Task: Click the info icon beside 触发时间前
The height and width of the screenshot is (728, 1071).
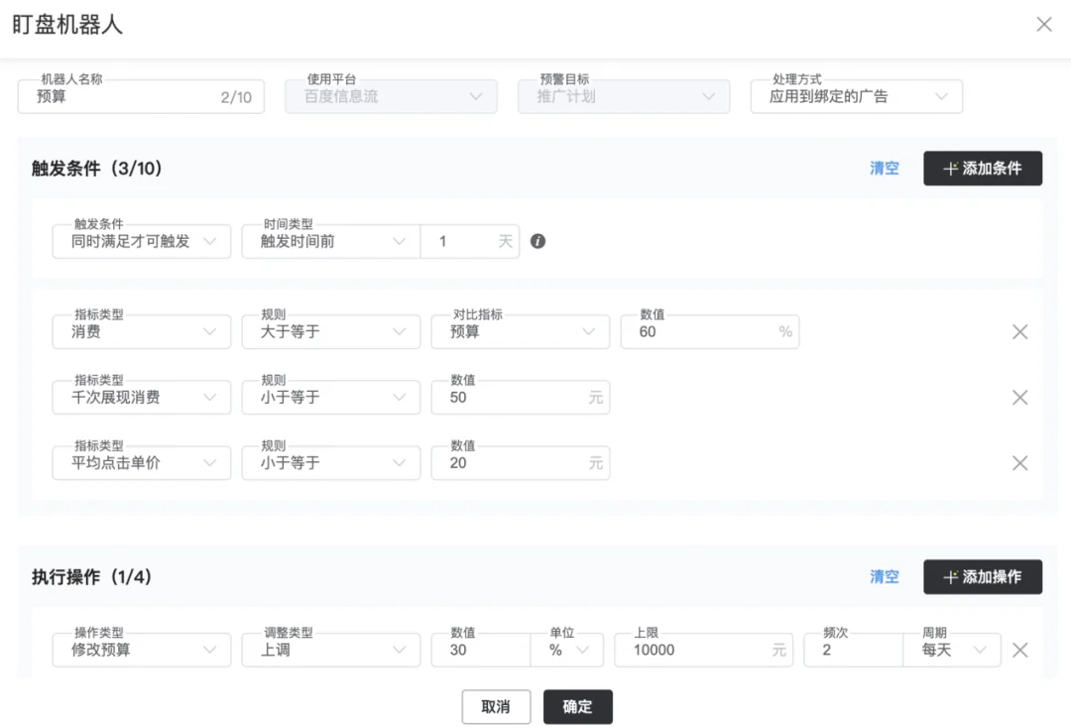Action: (537, 241)
